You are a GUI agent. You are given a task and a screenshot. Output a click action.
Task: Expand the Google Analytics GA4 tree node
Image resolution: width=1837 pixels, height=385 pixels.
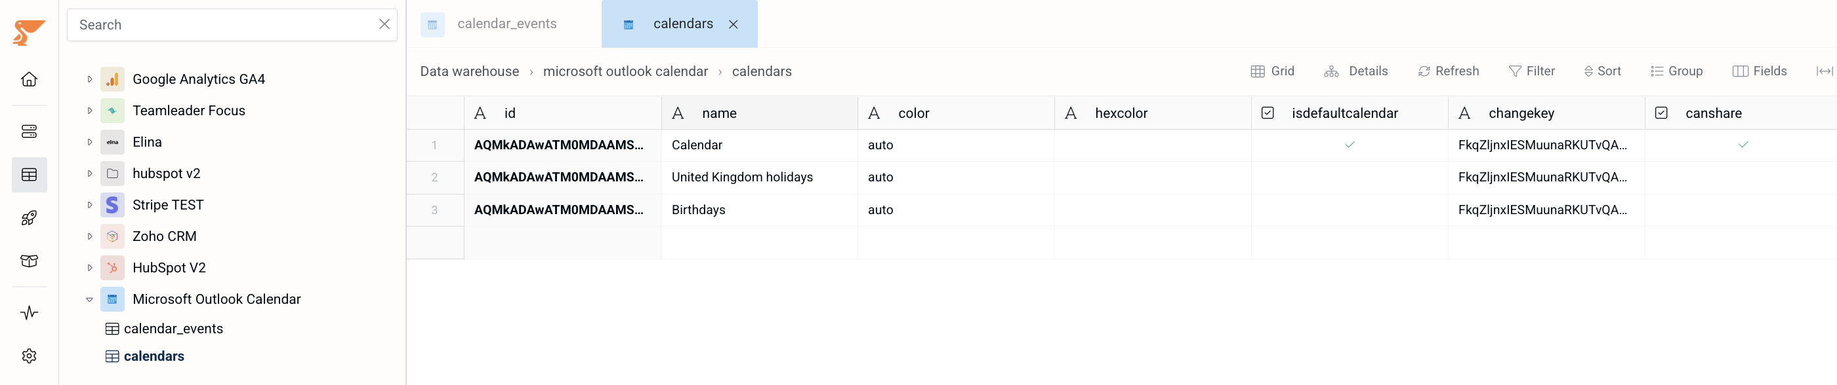90,79
